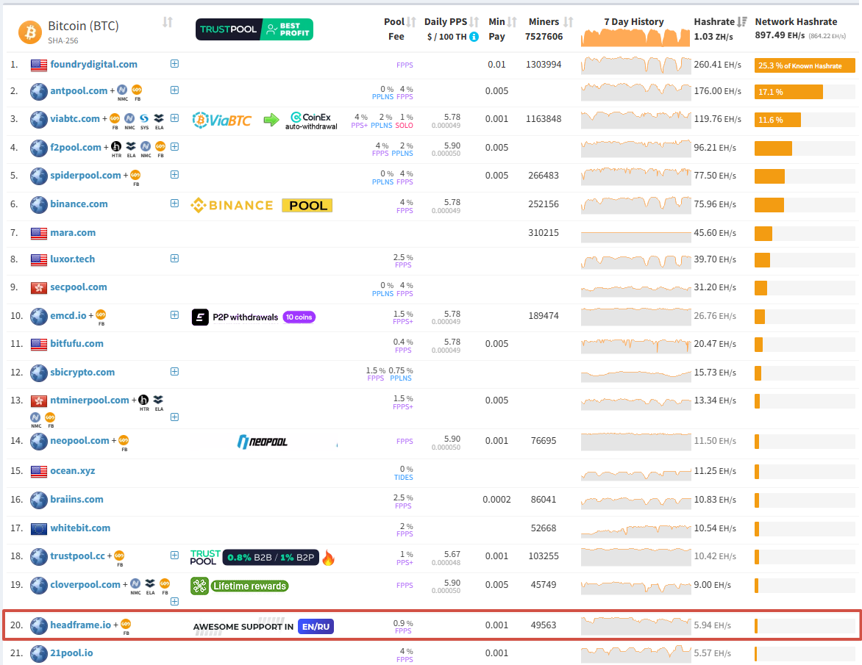Expand f2pool.com row details
Screen dimensions: 862x665
(x=174, y=147)
